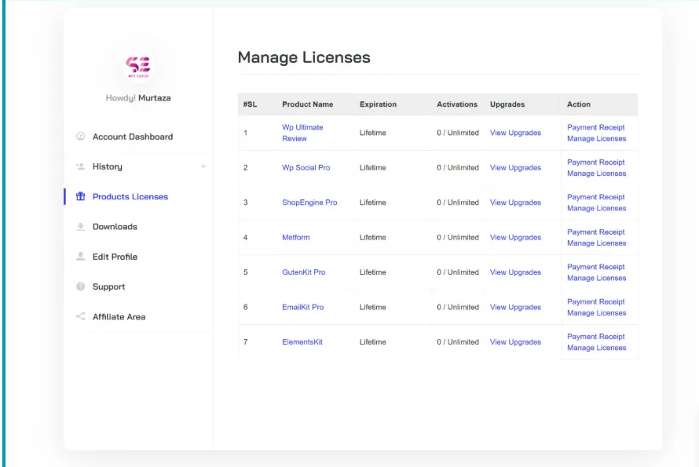Click Manage Licenses for ElementsKit
699x467 pixels.
pos(596,348)
